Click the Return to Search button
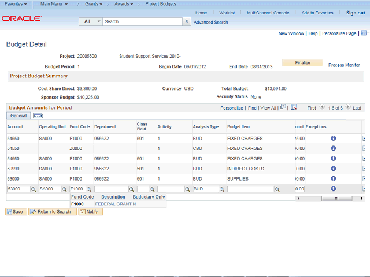This screenshot has width=370, height=277. [51, 212]
